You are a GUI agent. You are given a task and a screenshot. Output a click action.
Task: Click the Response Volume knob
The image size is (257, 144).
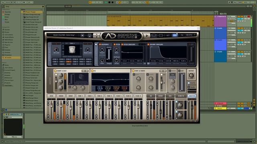click(x=102, y=50)
